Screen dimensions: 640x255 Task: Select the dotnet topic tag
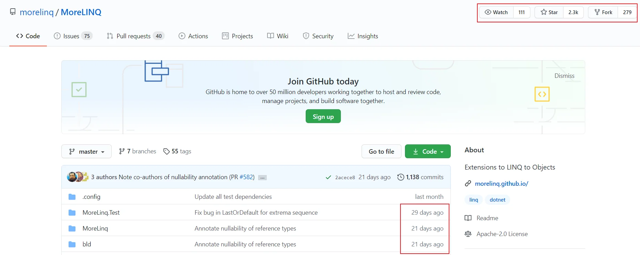pos(498,200)
